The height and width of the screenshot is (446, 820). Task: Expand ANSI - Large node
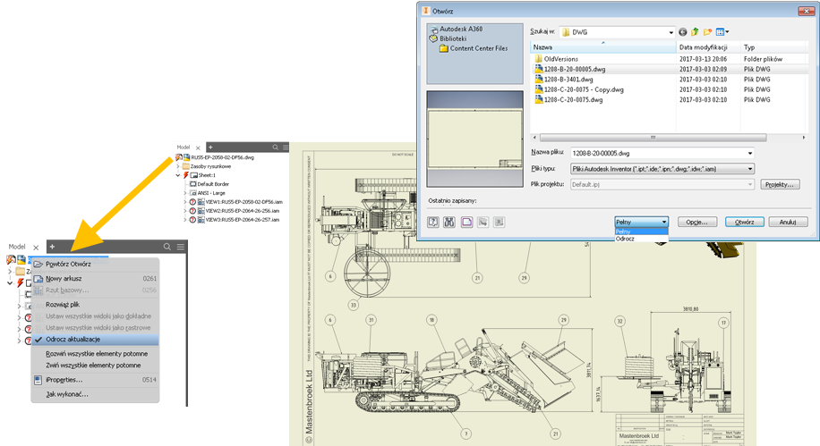coord(185,193)
